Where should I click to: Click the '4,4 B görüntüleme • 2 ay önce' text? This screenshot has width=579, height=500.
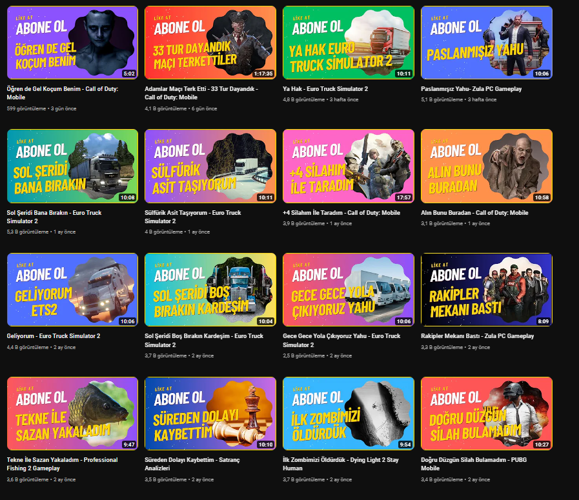41,347
